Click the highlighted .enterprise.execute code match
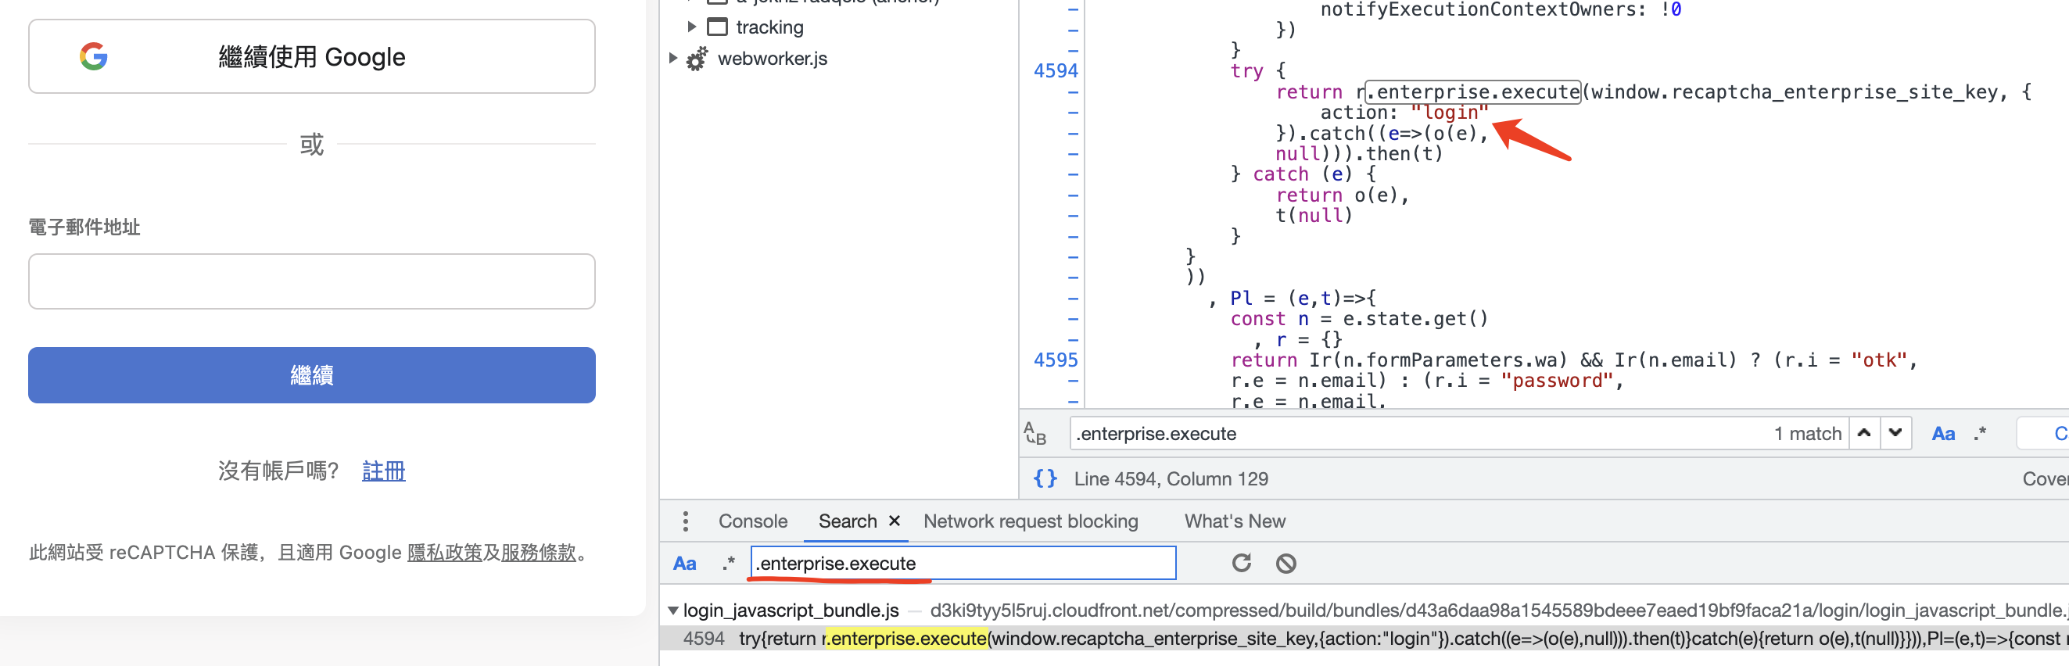This screenshot has width=2069, height=666. click(x=1474, y=91)
